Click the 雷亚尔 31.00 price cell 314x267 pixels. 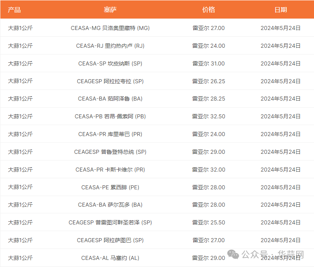click(x=208, y=63)
